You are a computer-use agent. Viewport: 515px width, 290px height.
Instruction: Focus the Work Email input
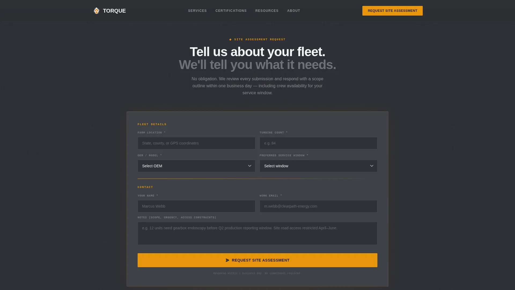coord(318,206)
